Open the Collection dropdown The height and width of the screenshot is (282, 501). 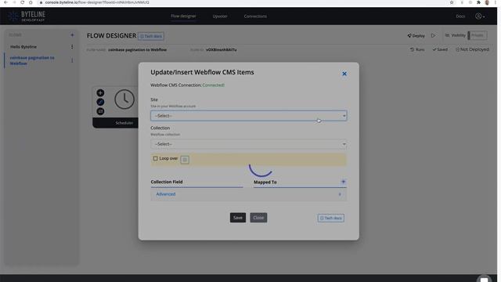click(249, 144)
